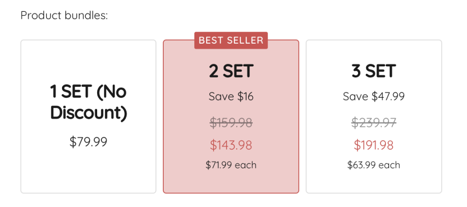467x207 pixels.
Task: Click the crossed-out $159.98 price
Action: point(231,122)
